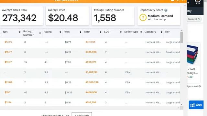The height and width of the screenshot is (116, 207).
Task: Click the Average Sales Rank card
Action: pos(22,16)
